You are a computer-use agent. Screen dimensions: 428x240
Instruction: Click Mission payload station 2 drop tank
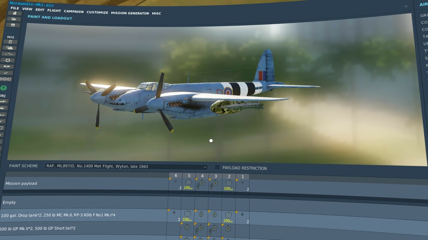click(229, 185)
